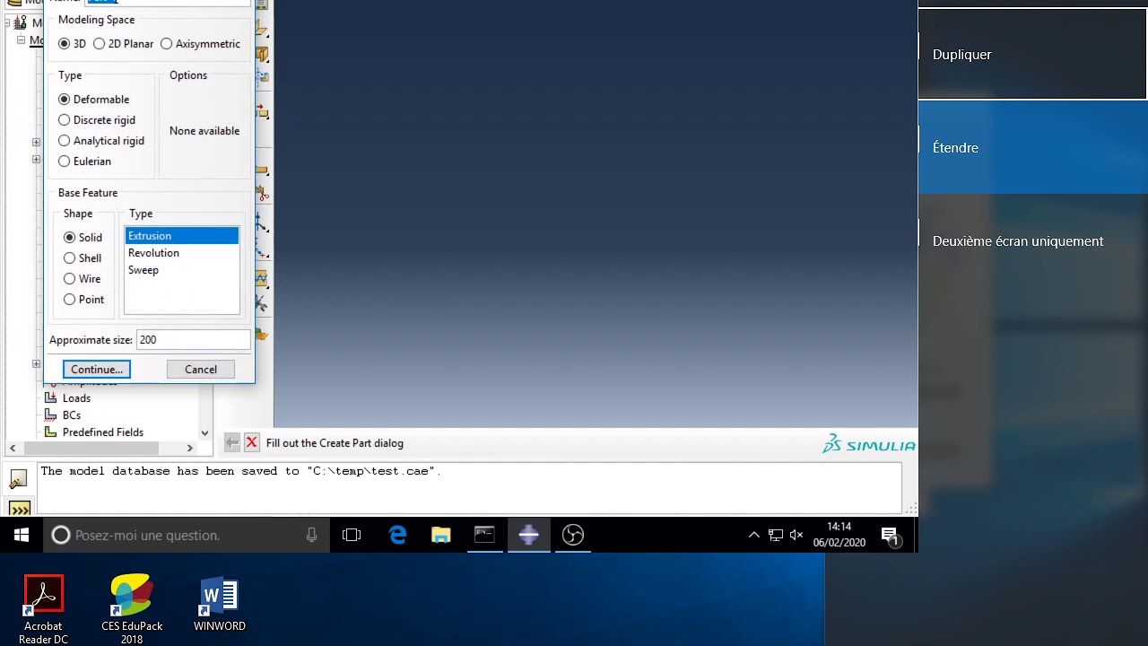Select Sweep in base feature Type list
The width and height of the screenshot is (1148, 646).
click(x=182, y=270)
